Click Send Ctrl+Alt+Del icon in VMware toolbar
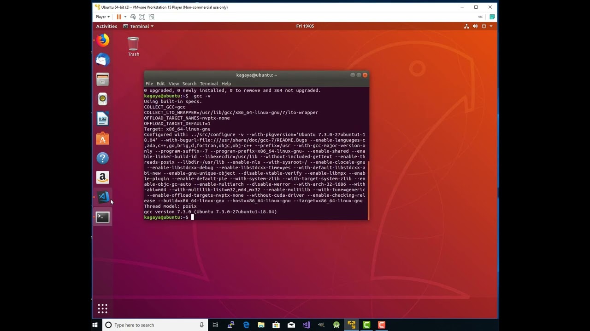This screenshot has height=331, width=590. (133, 17)
